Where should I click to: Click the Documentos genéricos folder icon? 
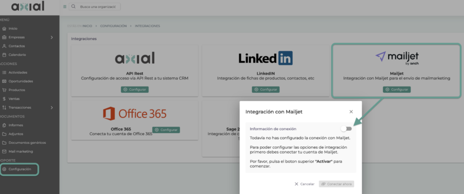pos(4,142)
